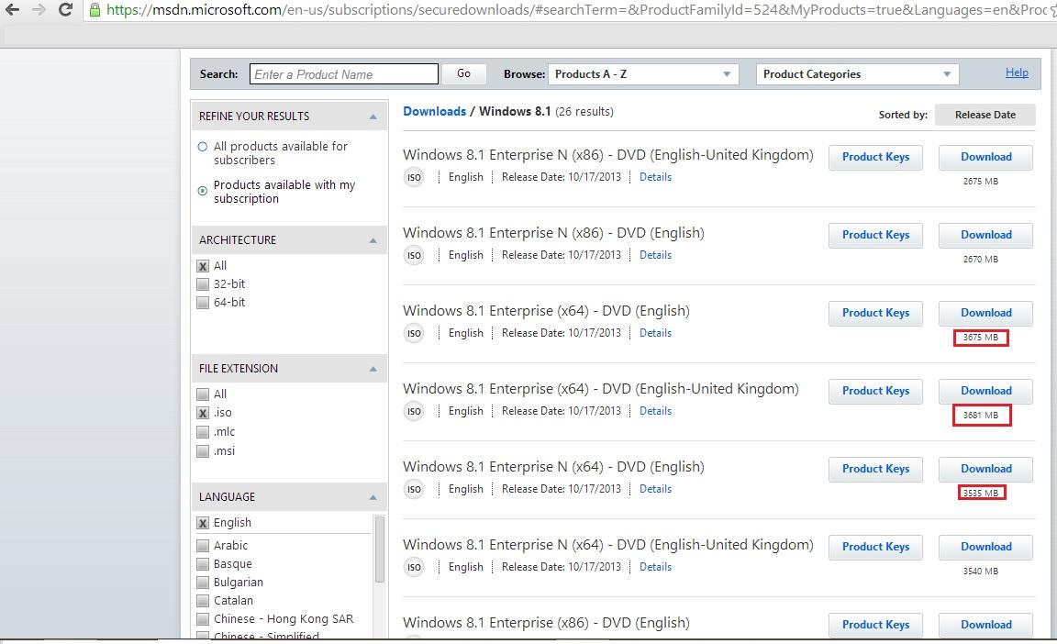Check the 64-bit architecture filter
Image resolution: width=1057 pixels, height=644 pixels.
[x=202, y=303]
